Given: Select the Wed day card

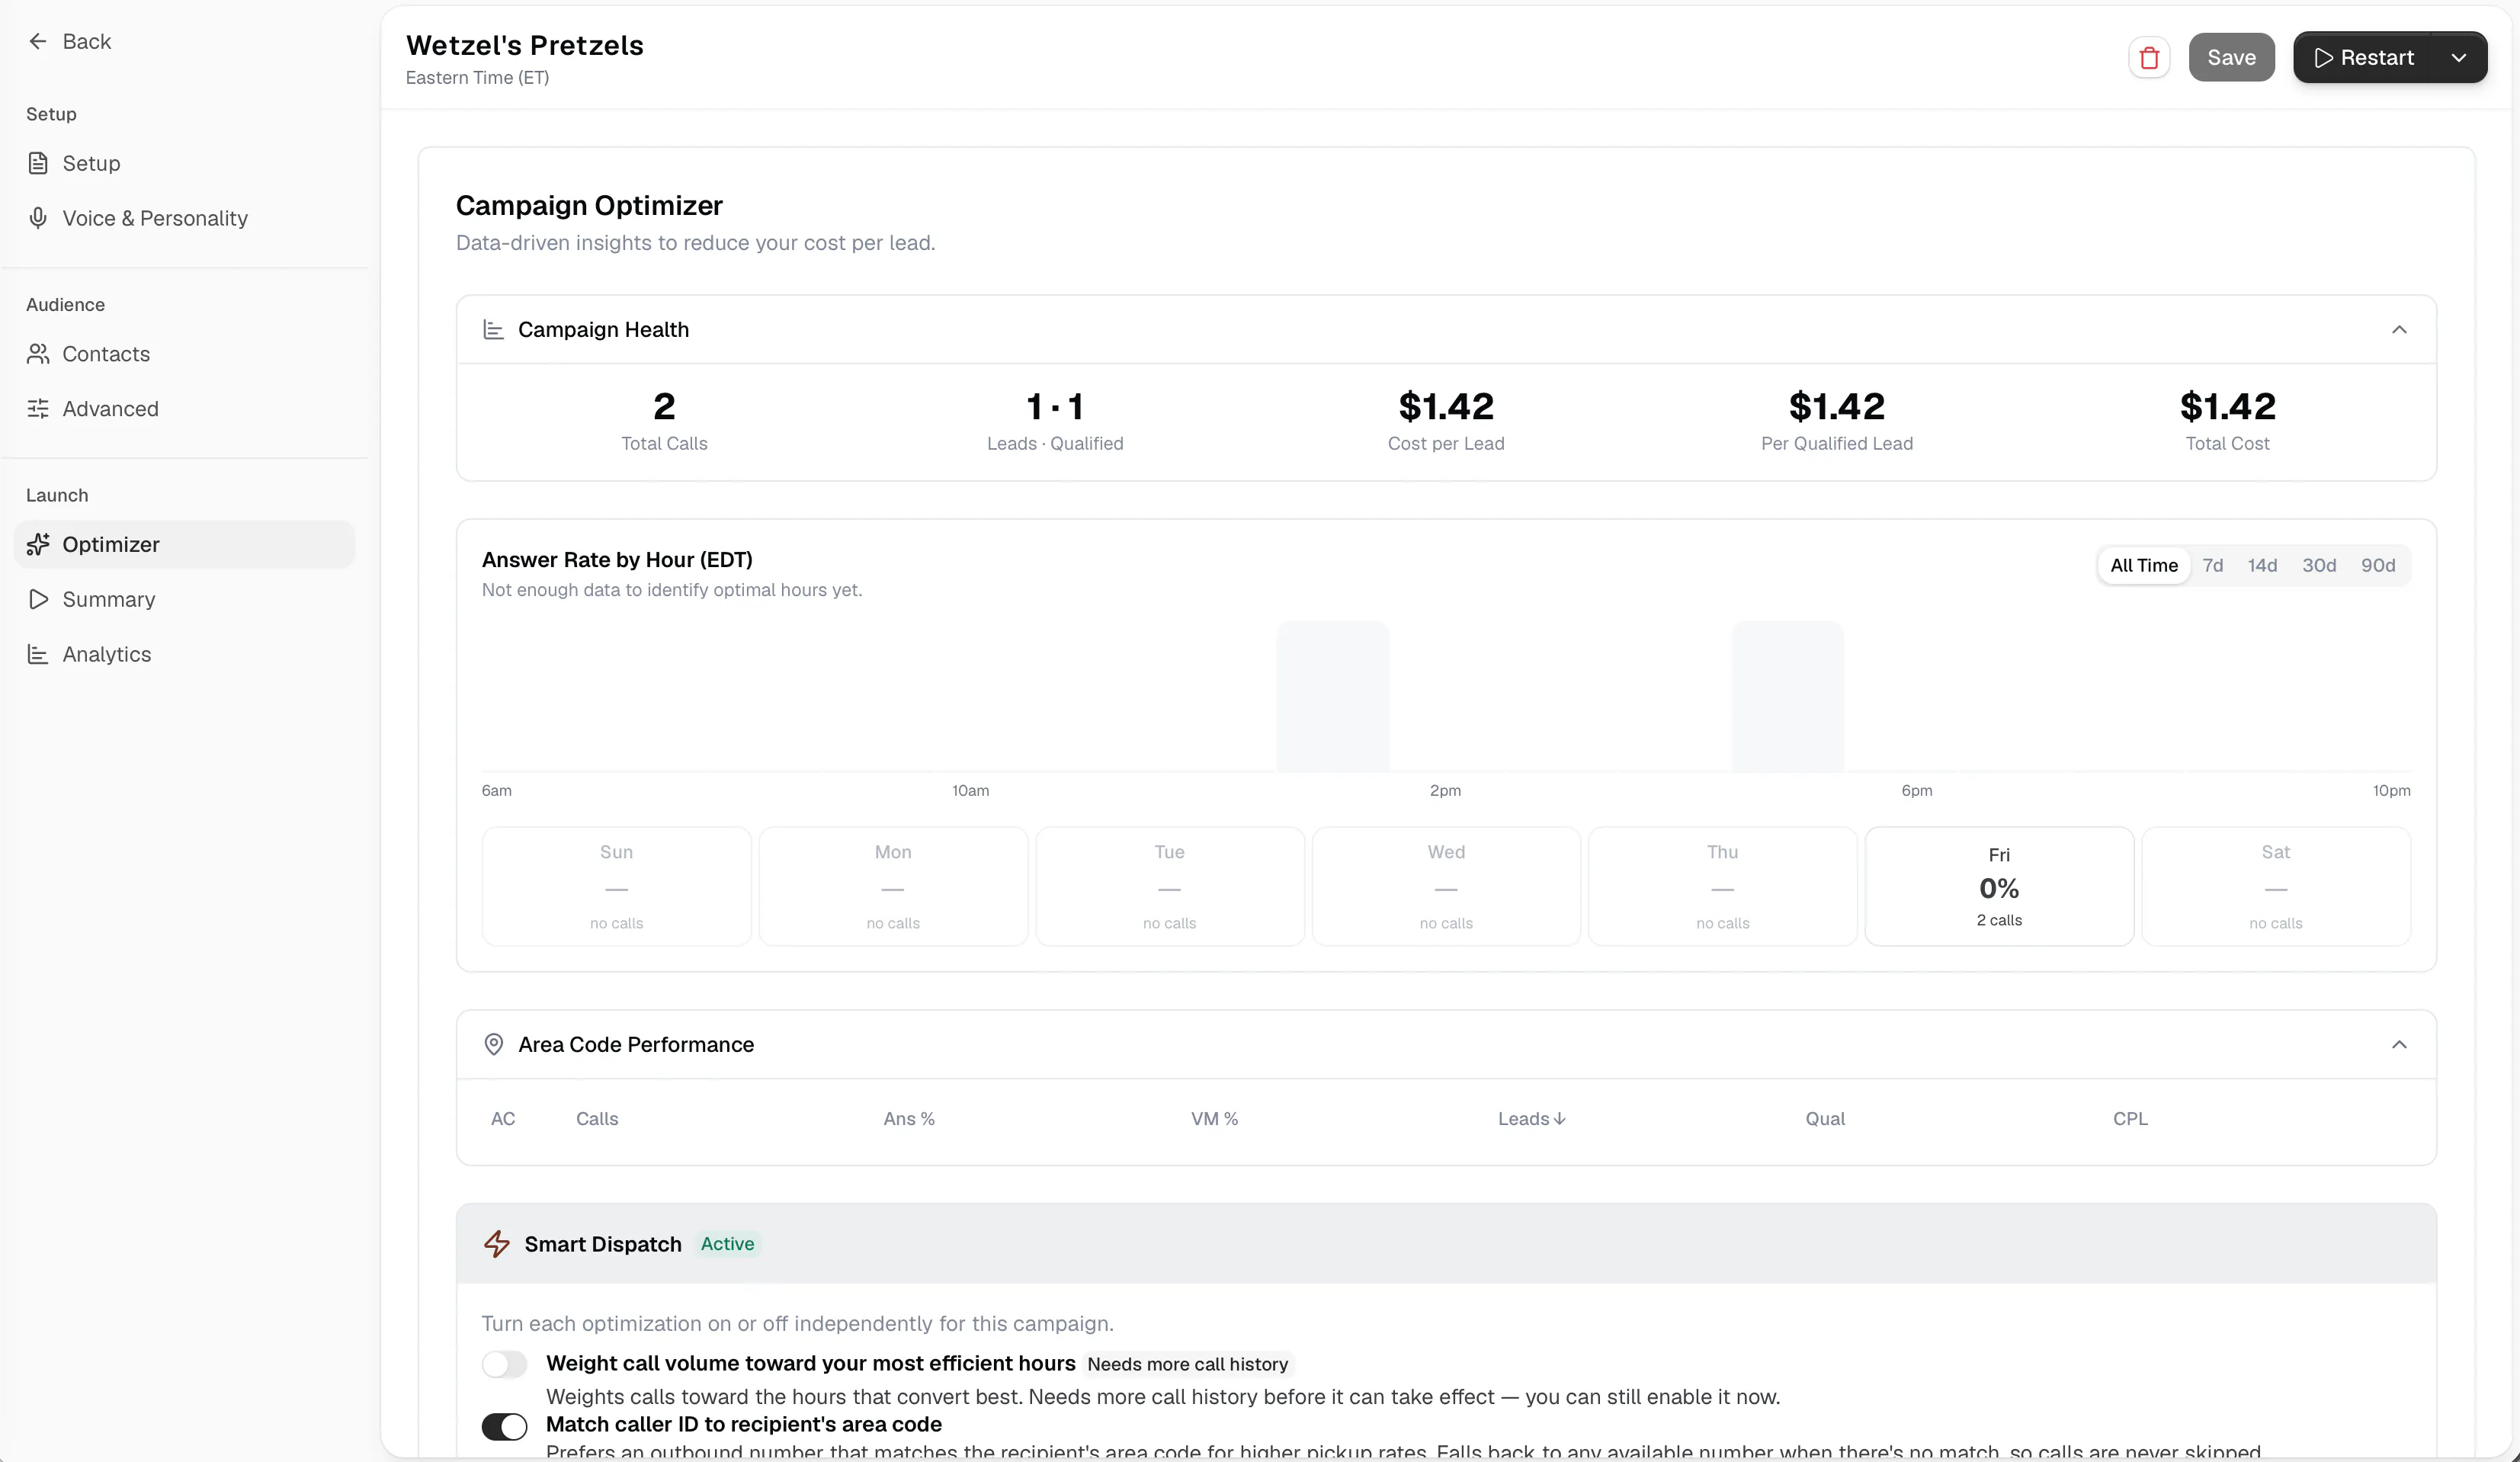Looking at the screenshot, I should (x=1446, y=886).
